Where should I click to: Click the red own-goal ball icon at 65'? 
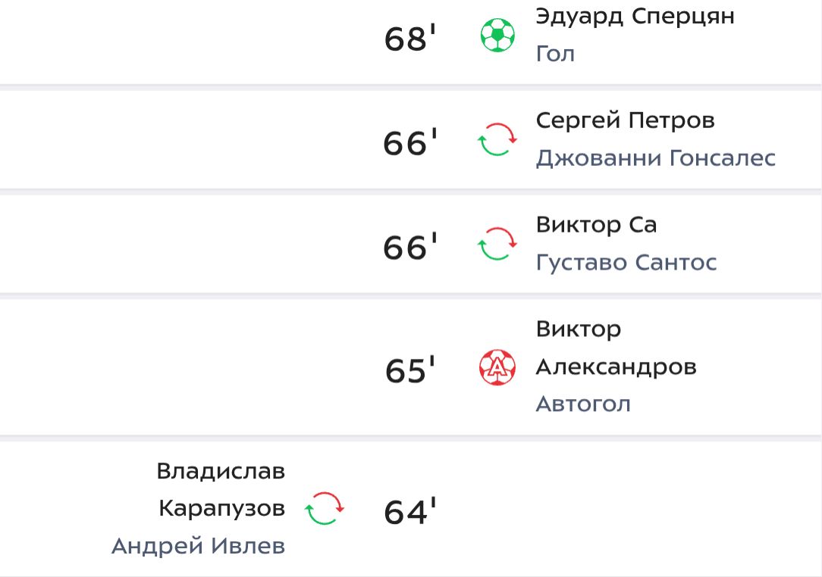[497, 367]
